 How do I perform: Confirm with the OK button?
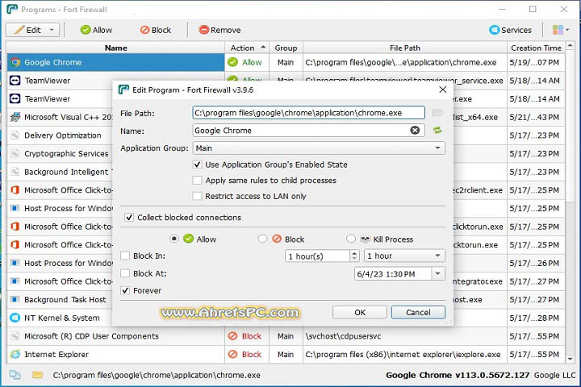point(360,312)
